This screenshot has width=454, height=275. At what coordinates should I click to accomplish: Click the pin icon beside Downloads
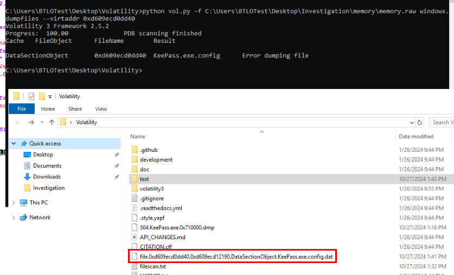117,177
